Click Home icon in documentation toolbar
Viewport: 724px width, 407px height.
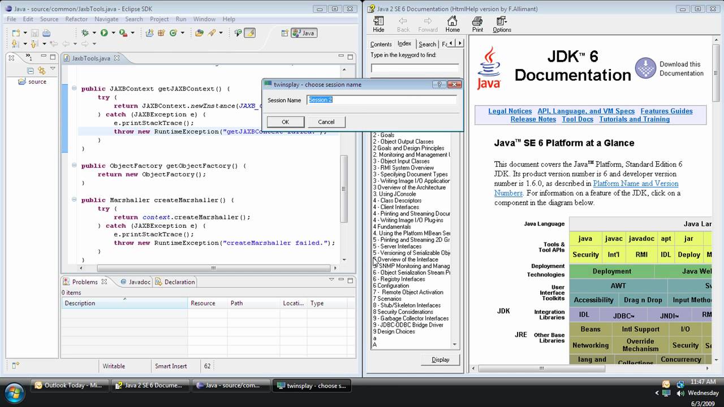[x=453, y=24]
